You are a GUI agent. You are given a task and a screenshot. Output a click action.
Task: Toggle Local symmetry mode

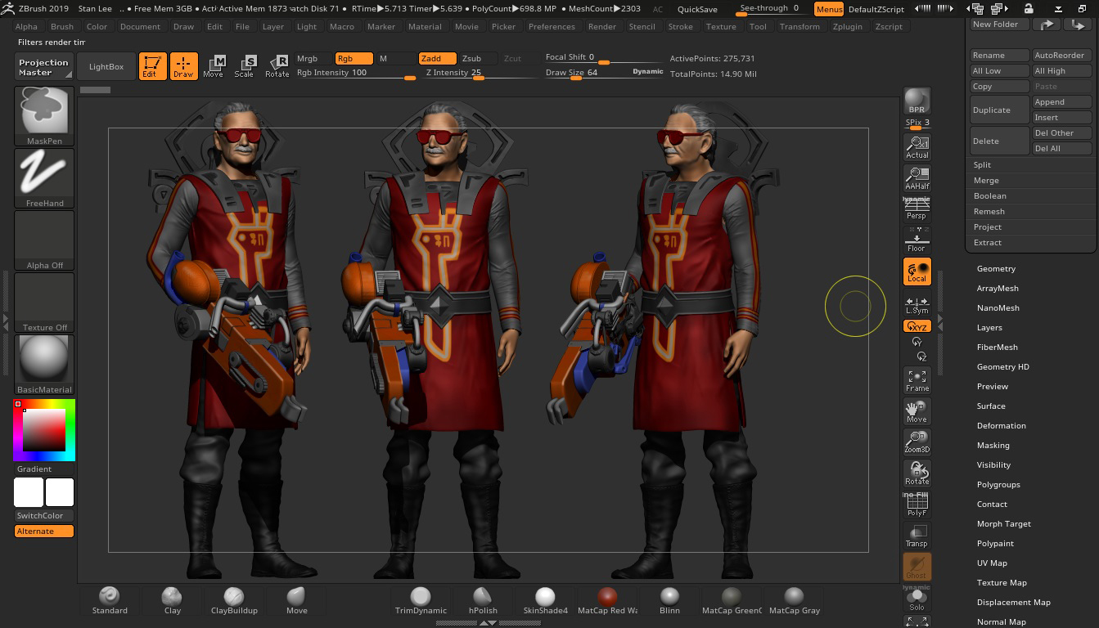[917, 271]
